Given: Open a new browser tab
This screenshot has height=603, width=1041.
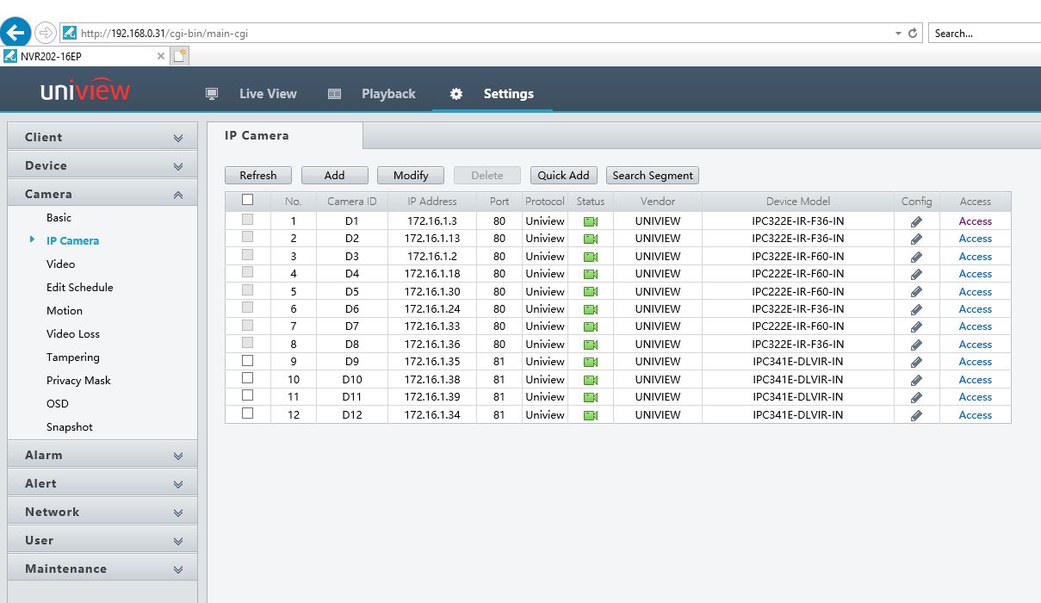Looking at the screenshot, I should pos(180,56).
